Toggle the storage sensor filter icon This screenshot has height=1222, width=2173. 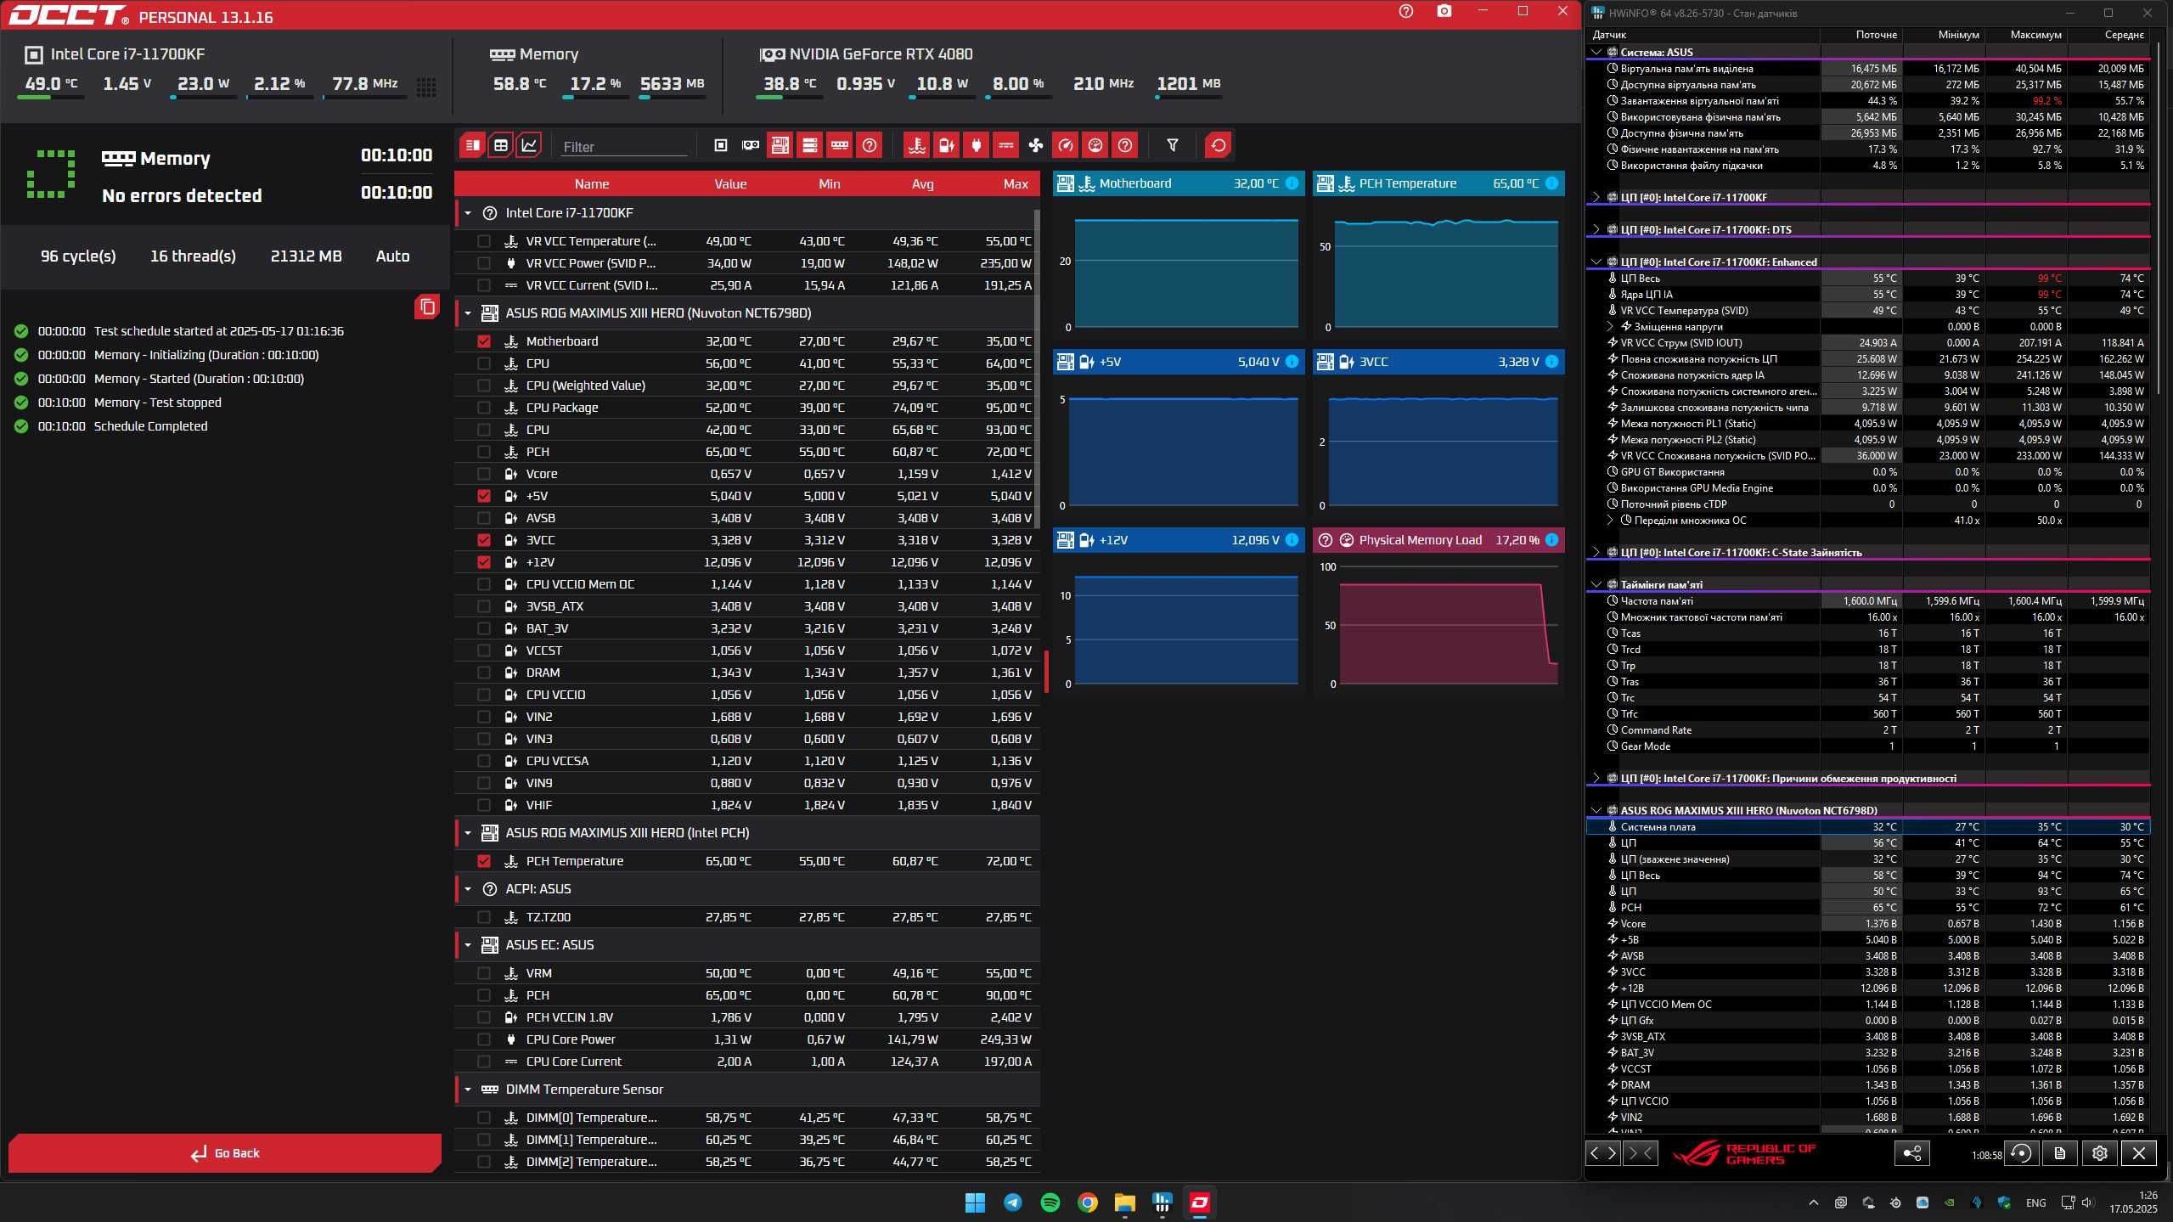tap(809, 145)
